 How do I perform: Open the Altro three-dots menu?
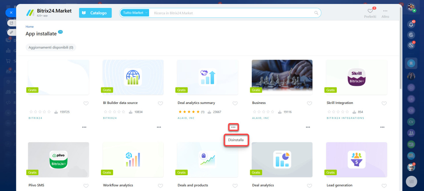385,11
